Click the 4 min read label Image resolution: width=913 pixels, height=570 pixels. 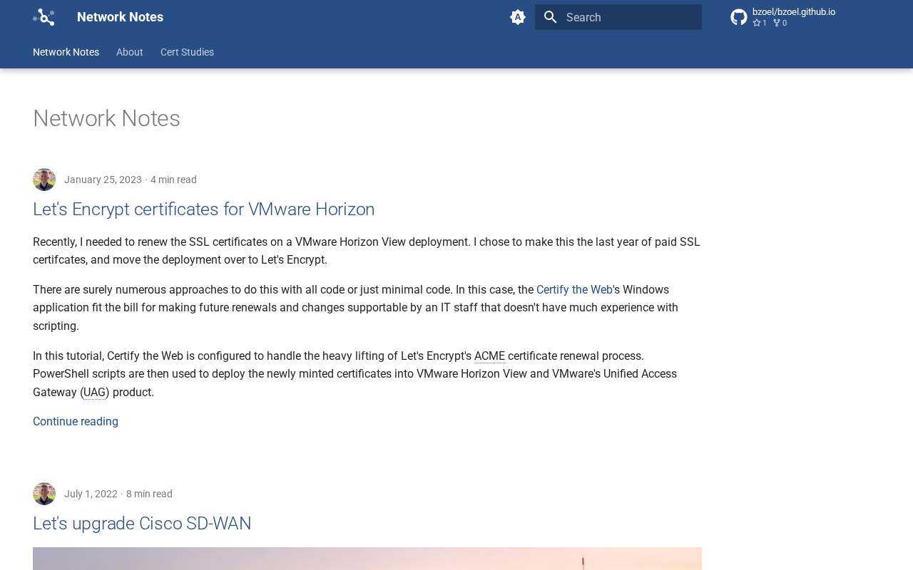173,180
